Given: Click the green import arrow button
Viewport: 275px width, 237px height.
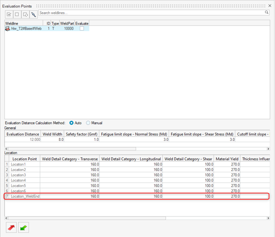Looking at the screenshot, I should [23, 227].
